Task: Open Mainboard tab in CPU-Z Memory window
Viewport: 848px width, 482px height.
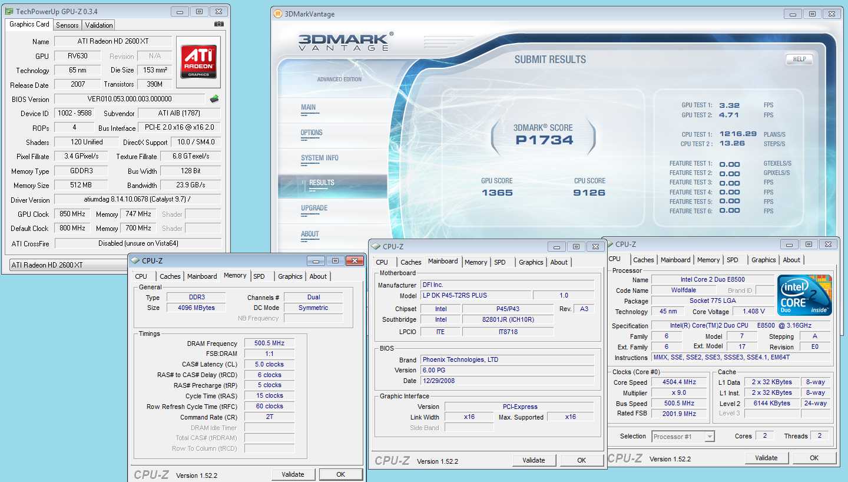Action: (202, 276)
